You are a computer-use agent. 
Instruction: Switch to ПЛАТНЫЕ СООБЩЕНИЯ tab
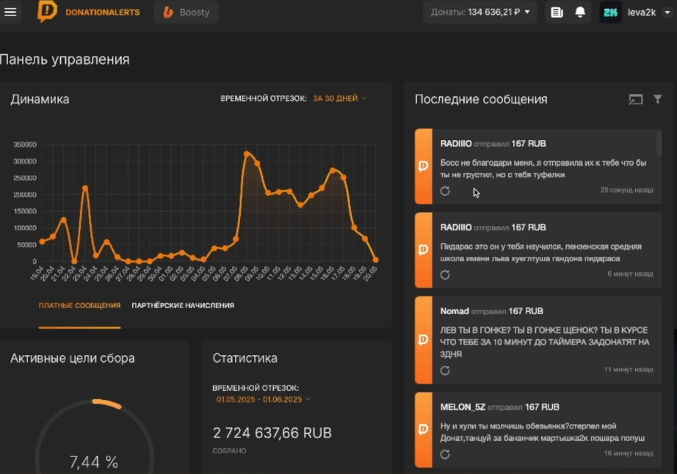(x=79, y=305)
